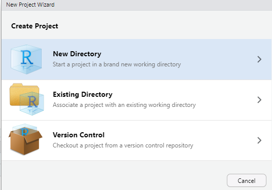Viewport: 272px width, 190px height.
Task: Expand the Version Control chevron arrow
Action: 259,140
